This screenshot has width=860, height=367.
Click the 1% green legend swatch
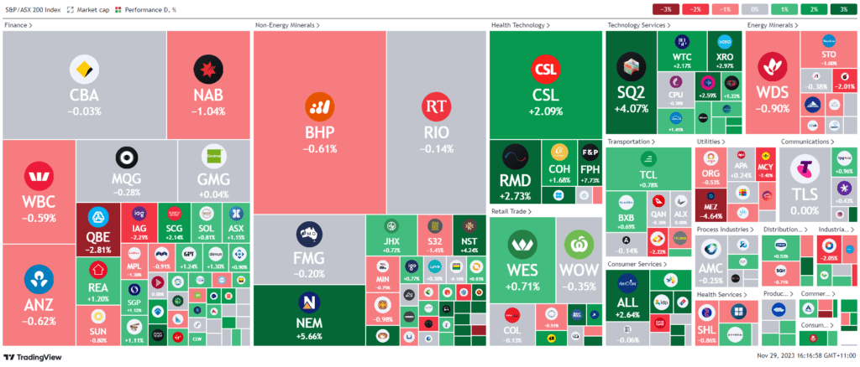[784, 10]
